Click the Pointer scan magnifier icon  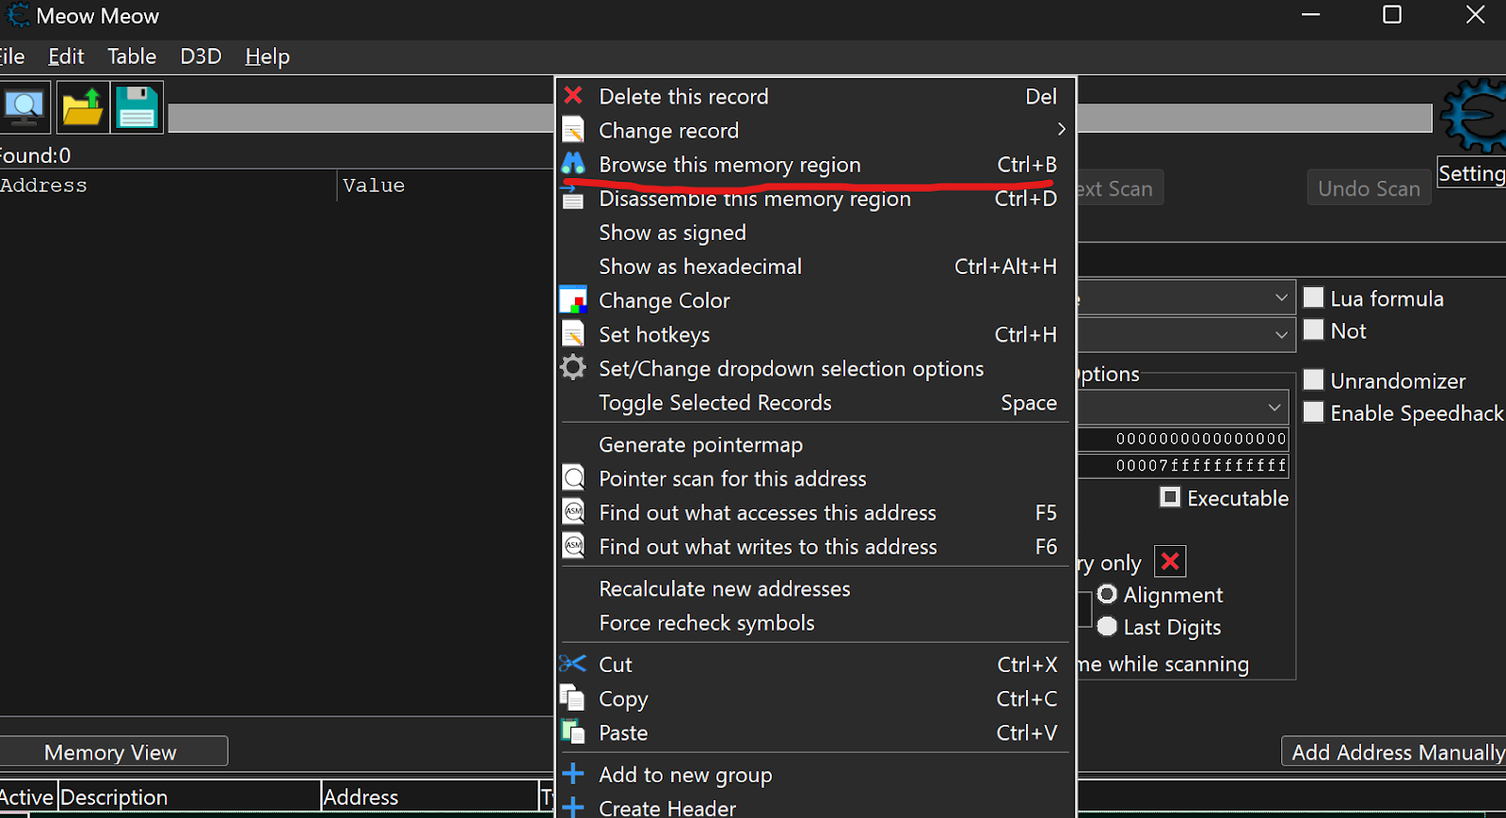point(573,478)
